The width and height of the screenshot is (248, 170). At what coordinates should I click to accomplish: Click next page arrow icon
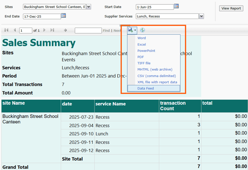point(44,30)
